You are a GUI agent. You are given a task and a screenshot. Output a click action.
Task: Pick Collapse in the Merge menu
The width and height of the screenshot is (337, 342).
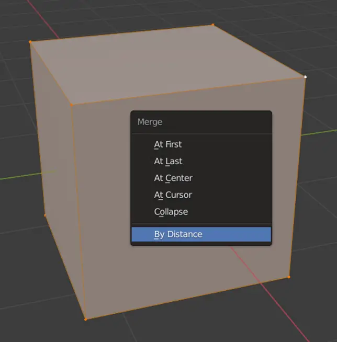pos(201,212)
